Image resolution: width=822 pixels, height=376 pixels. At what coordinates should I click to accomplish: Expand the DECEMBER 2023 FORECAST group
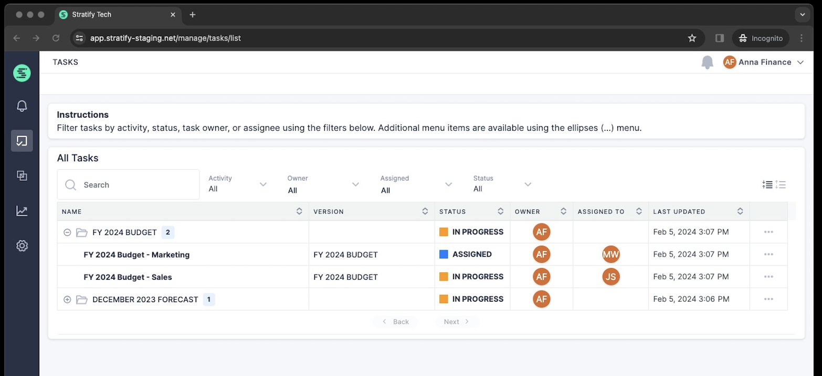[67, 299]
